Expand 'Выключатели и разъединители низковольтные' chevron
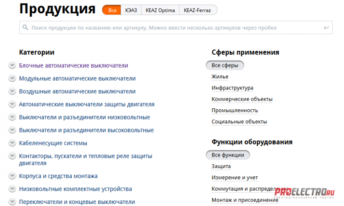Viewport: 344px width, 206px height. coord(12,117)
